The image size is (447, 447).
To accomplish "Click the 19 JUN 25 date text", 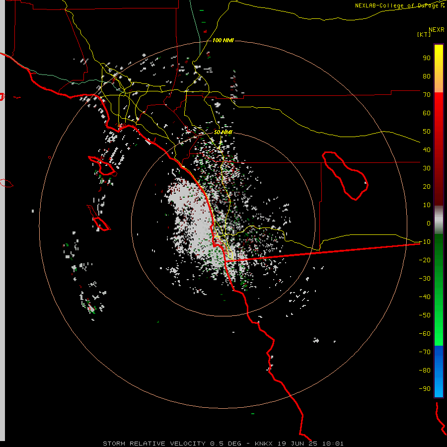I will click(298, 444).
